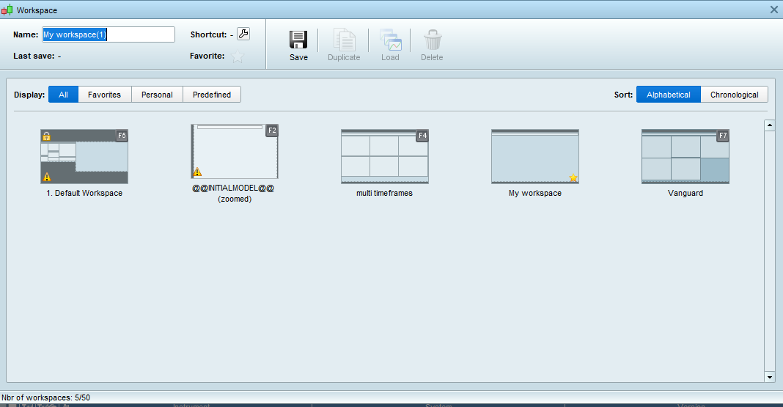This screenshot has width=783, height=407.
Task: Select the multi timeframes workspace thumbnail
Action: click(384, 156)
